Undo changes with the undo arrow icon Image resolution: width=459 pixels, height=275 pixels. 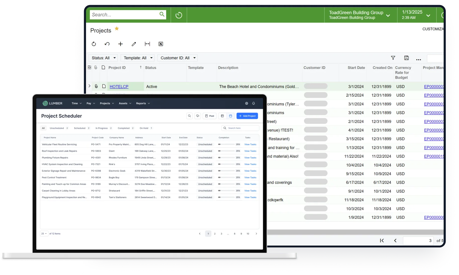[x=107, y=44]
